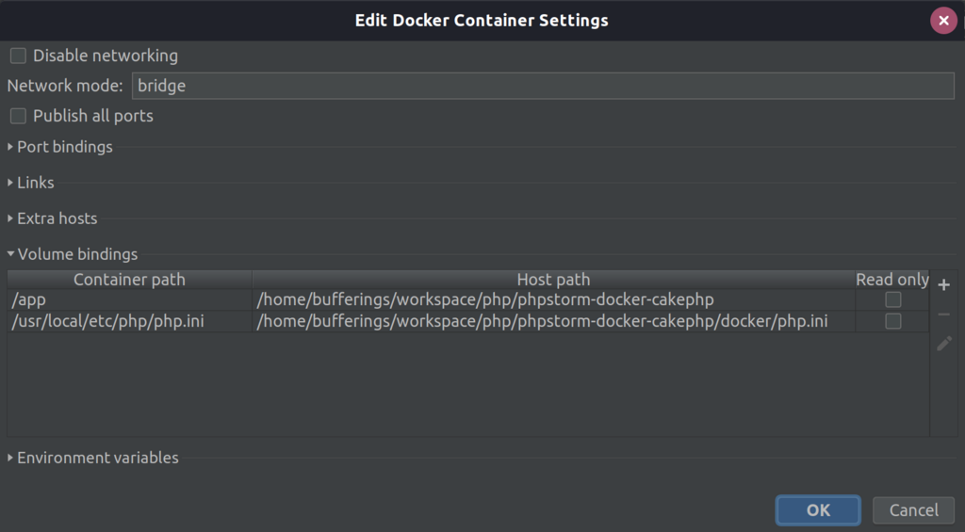Tick the Publish all ports checkbox
965x532 pixels.
[18, 116]
